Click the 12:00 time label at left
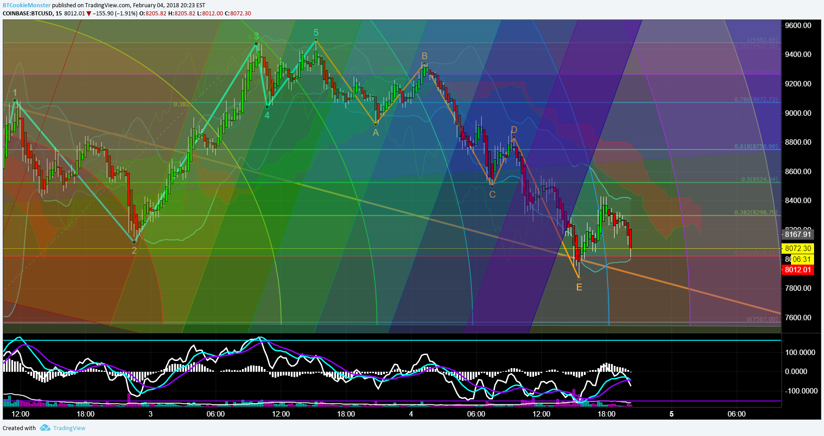 point(20,414)
